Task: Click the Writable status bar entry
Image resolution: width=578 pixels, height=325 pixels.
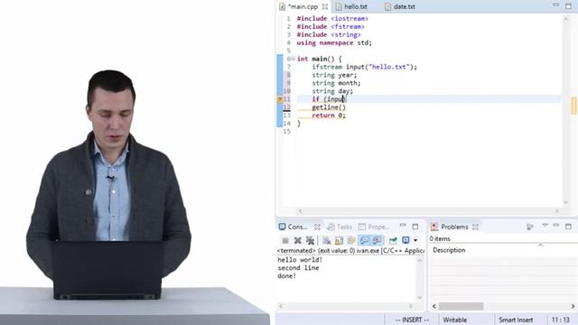Action: click(x=454, y=320)
